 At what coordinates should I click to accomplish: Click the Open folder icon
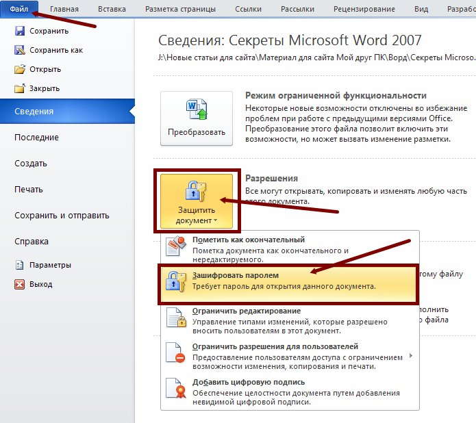coord(20,69)
